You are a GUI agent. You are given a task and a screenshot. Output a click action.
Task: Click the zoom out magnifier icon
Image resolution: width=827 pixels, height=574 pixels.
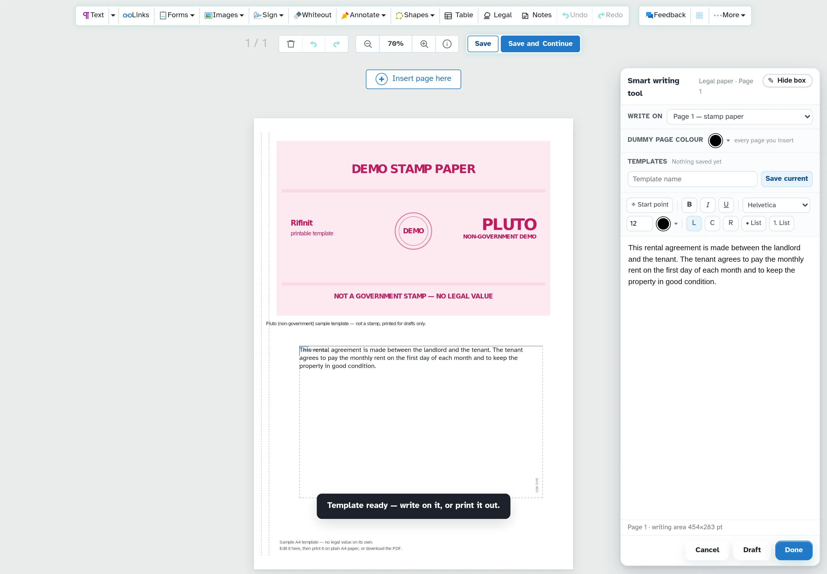pyautogui.click(x=368, y=44)
